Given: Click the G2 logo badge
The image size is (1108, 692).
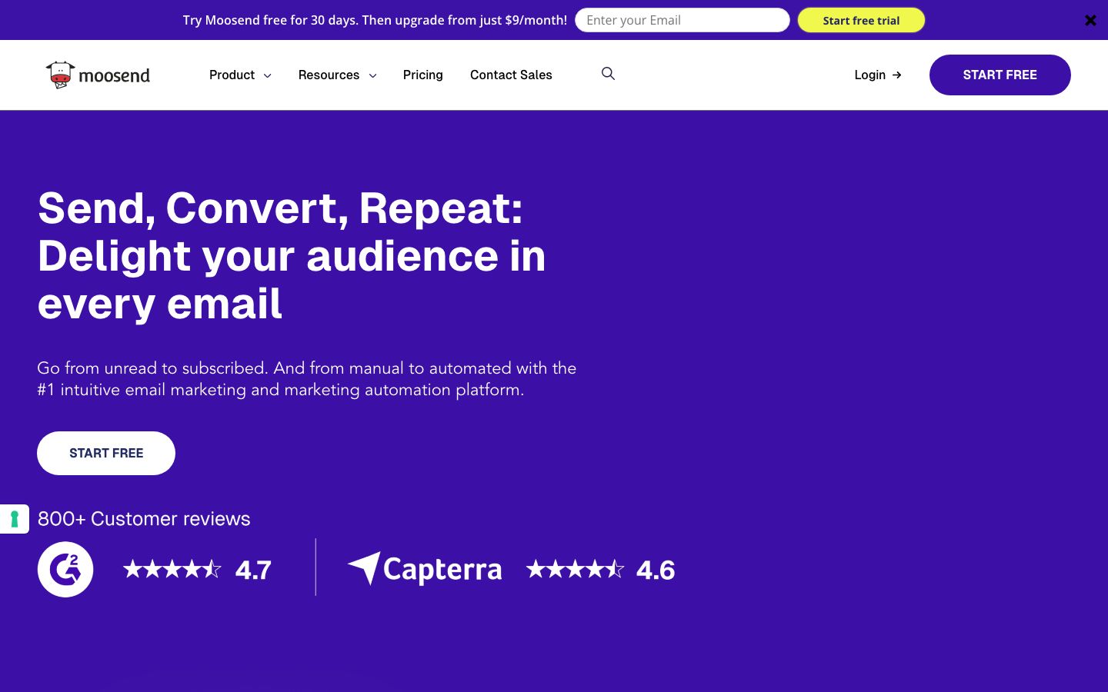Looking at the screenshot, I should point(65,570).
